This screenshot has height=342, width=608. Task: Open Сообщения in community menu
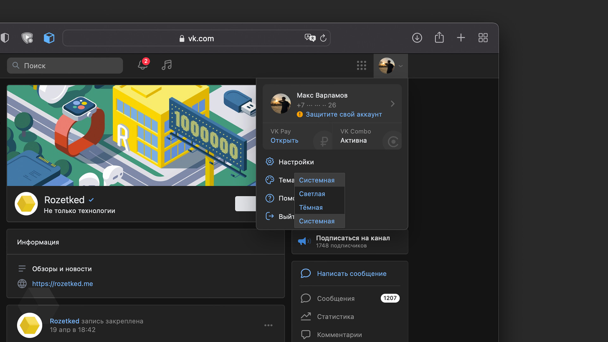pyautogui.click(x=336, y=298)
